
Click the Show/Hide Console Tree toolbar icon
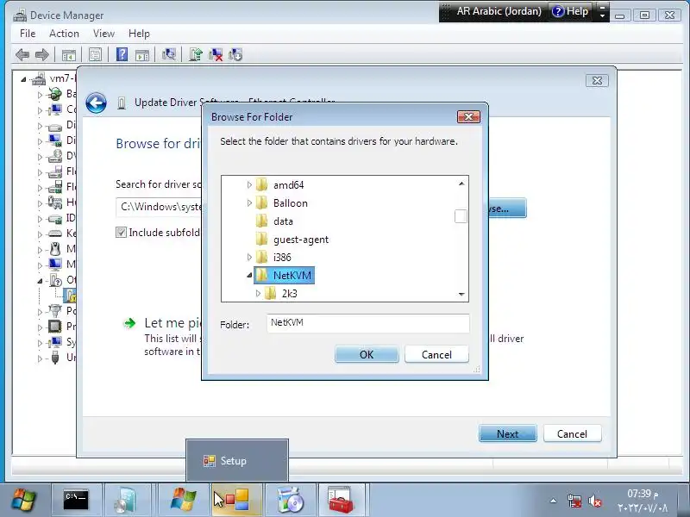click(69, 55)
